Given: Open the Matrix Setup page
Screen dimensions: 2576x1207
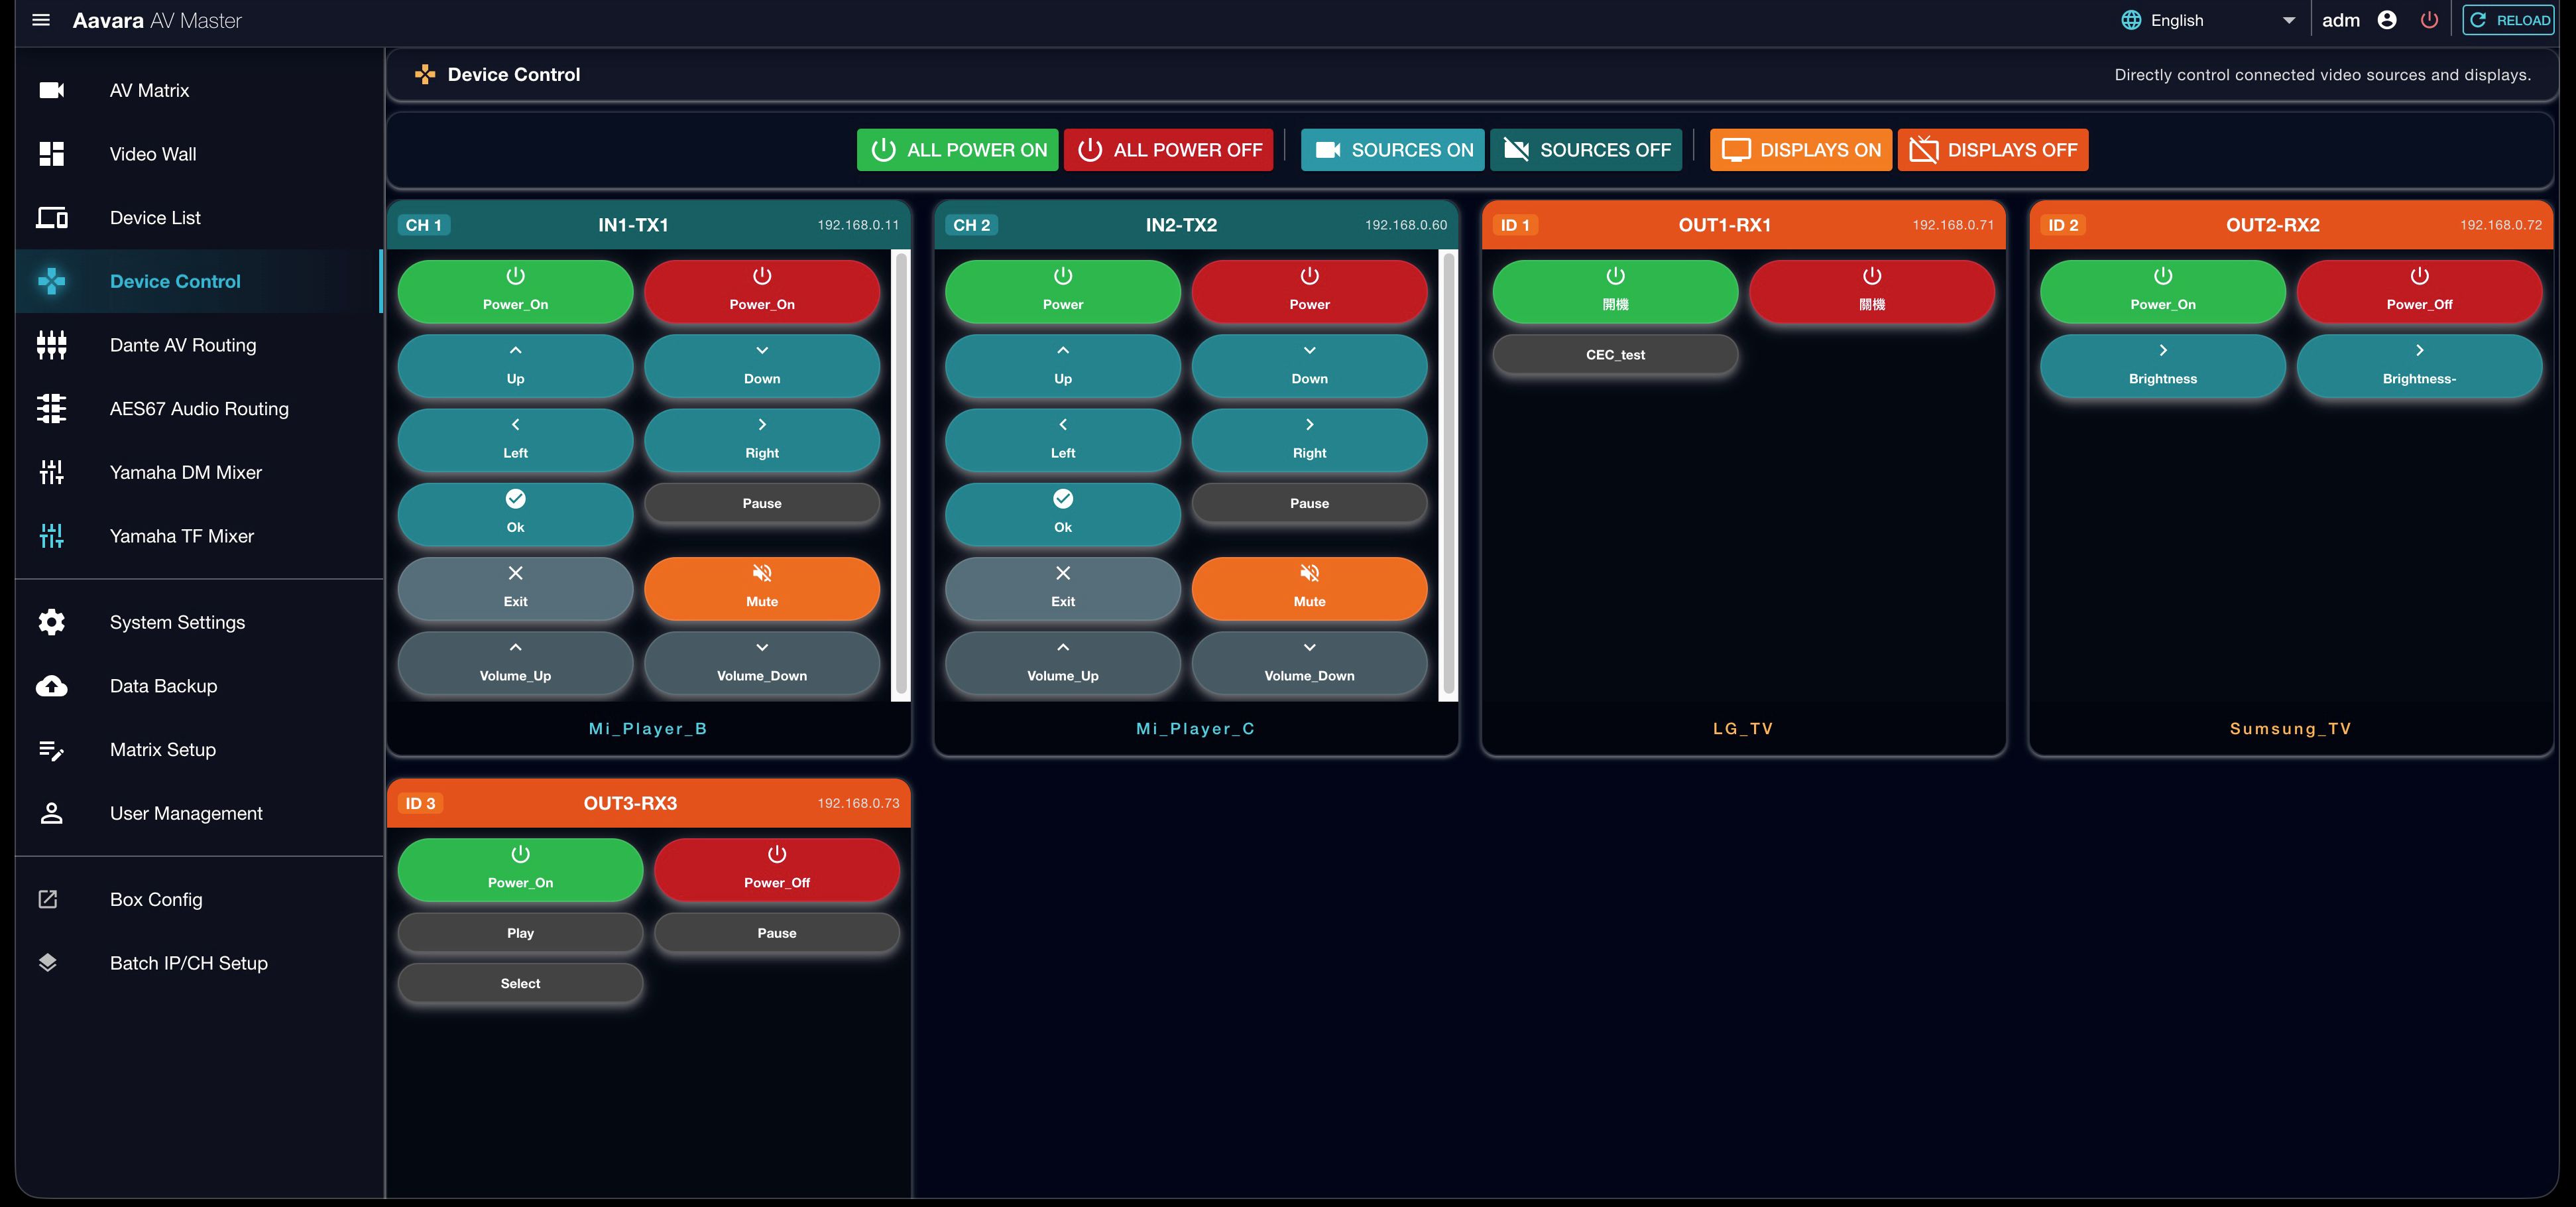Looking at the screenshot, I should point(199,749).
